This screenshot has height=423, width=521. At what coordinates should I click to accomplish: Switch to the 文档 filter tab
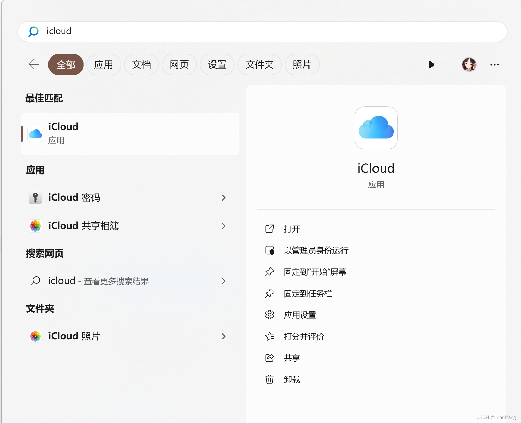tap(141, 65)
